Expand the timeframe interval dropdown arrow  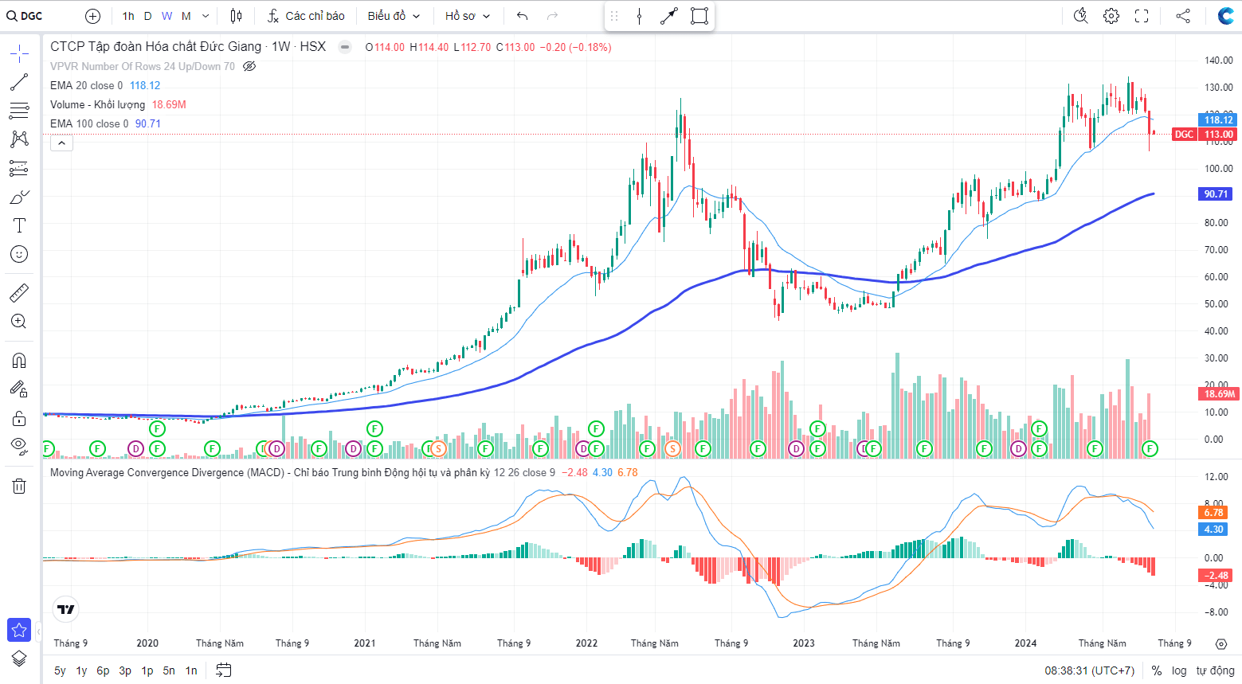click(x=206, y=16)
